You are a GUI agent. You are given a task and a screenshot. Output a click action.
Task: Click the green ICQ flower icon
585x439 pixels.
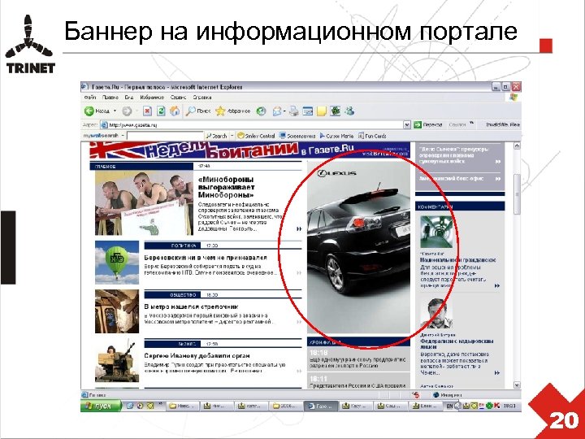click(335, 111)
